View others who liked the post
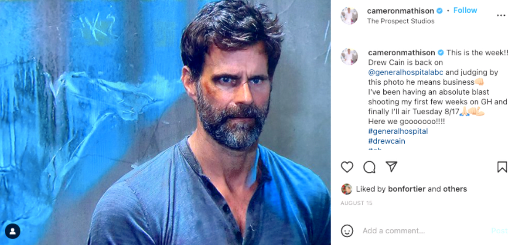Screen dimensions: 515x245 [x=455, y=189]
